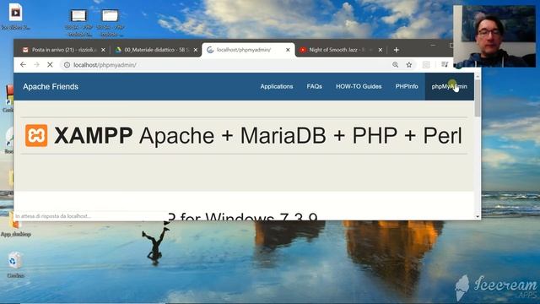Minimize the browser window
This screenshot has height=304, width=540.
click(433, 45)
